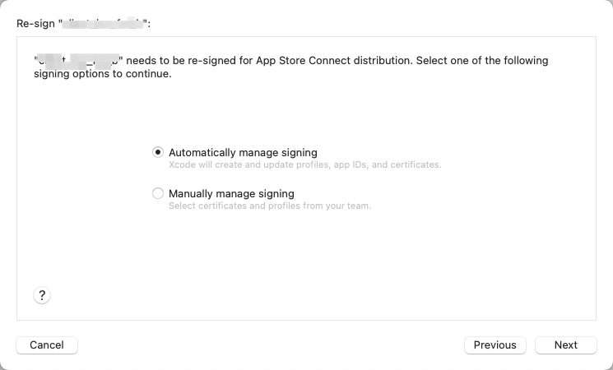This screenshot has height=370, width=613.
Task: Click the 'Select certificates and profiles' description
Action: (270, 206)
